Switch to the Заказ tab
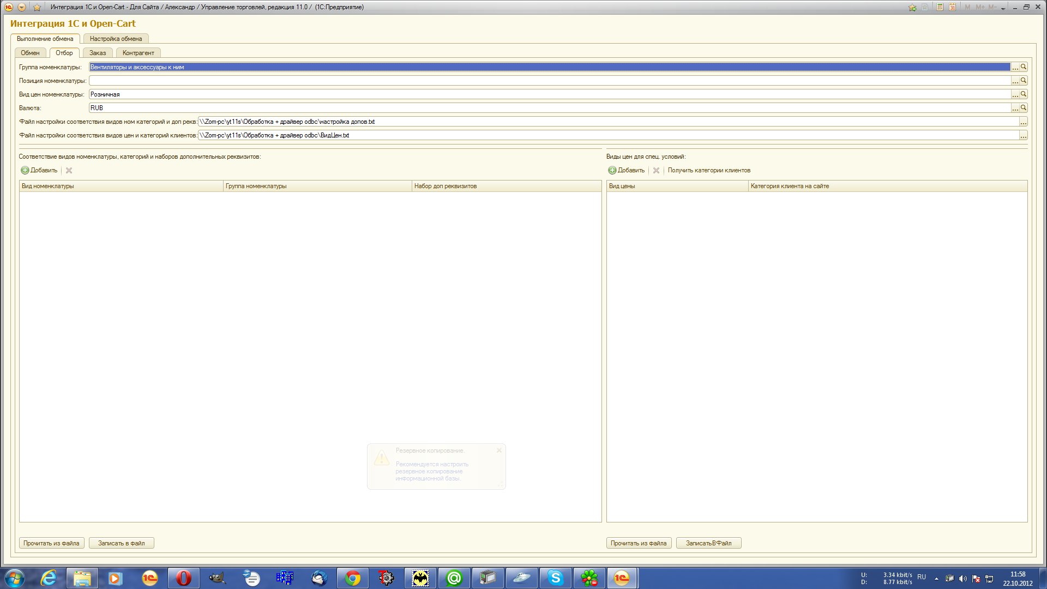This screenshot has height=589, width=1047. point(98,53)
